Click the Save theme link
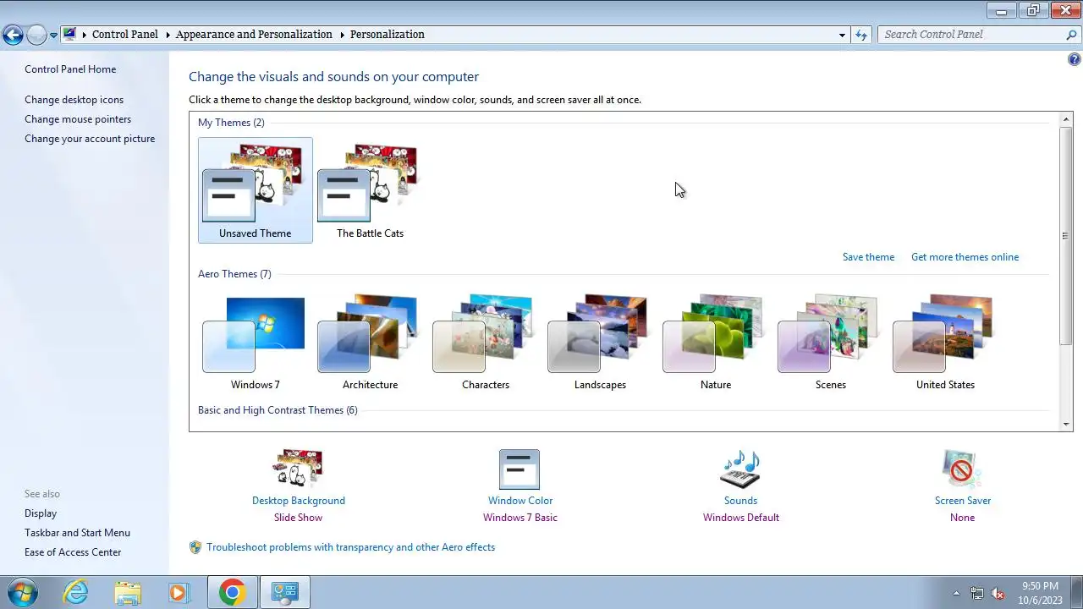 tap(868, 257)
